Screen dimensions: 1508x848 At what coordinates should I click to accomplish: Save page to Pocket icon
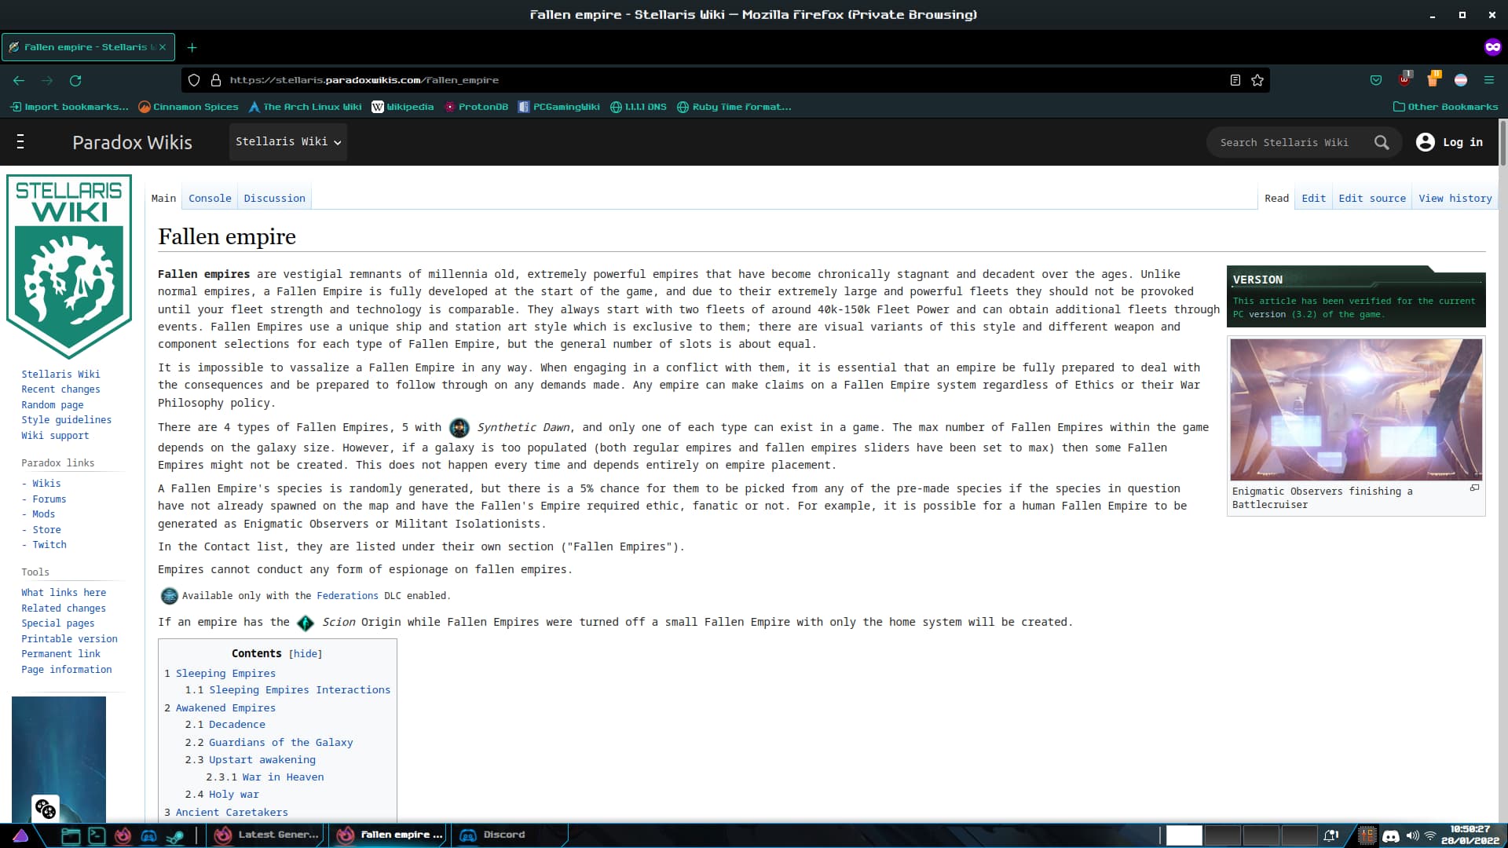point(1376,80)
